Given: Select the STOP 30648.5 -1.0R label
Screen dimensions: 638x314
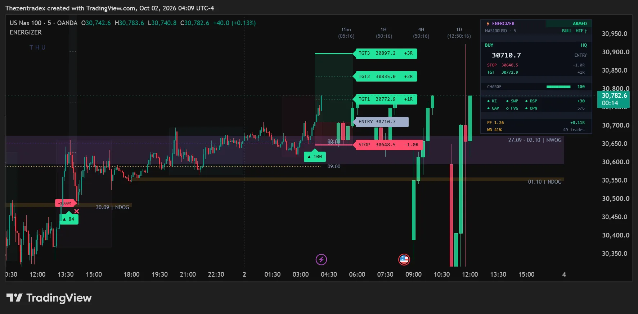Looking at the screenshot, I should [388, 145].
